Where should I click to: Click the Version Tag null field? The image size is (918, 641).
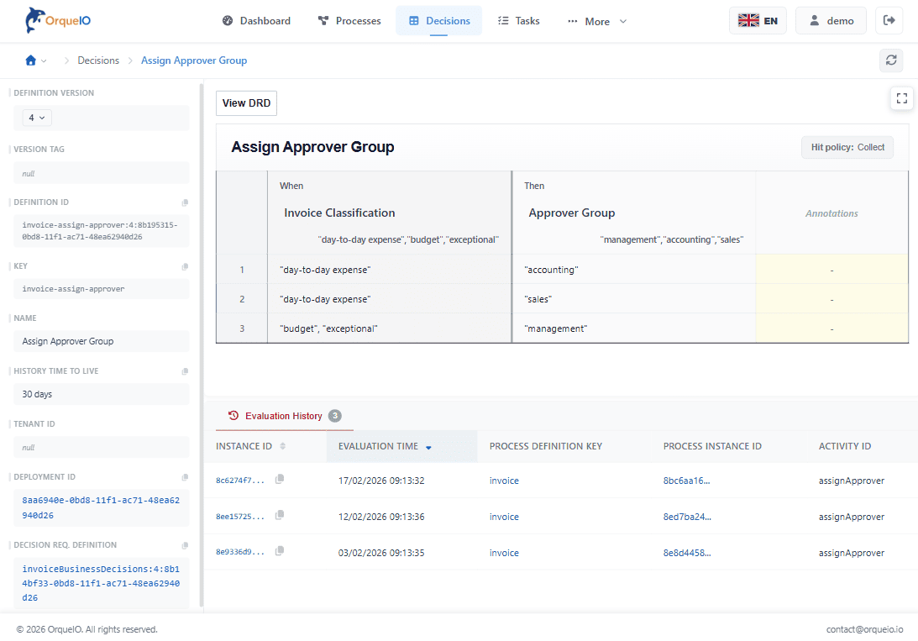point(102,173)
